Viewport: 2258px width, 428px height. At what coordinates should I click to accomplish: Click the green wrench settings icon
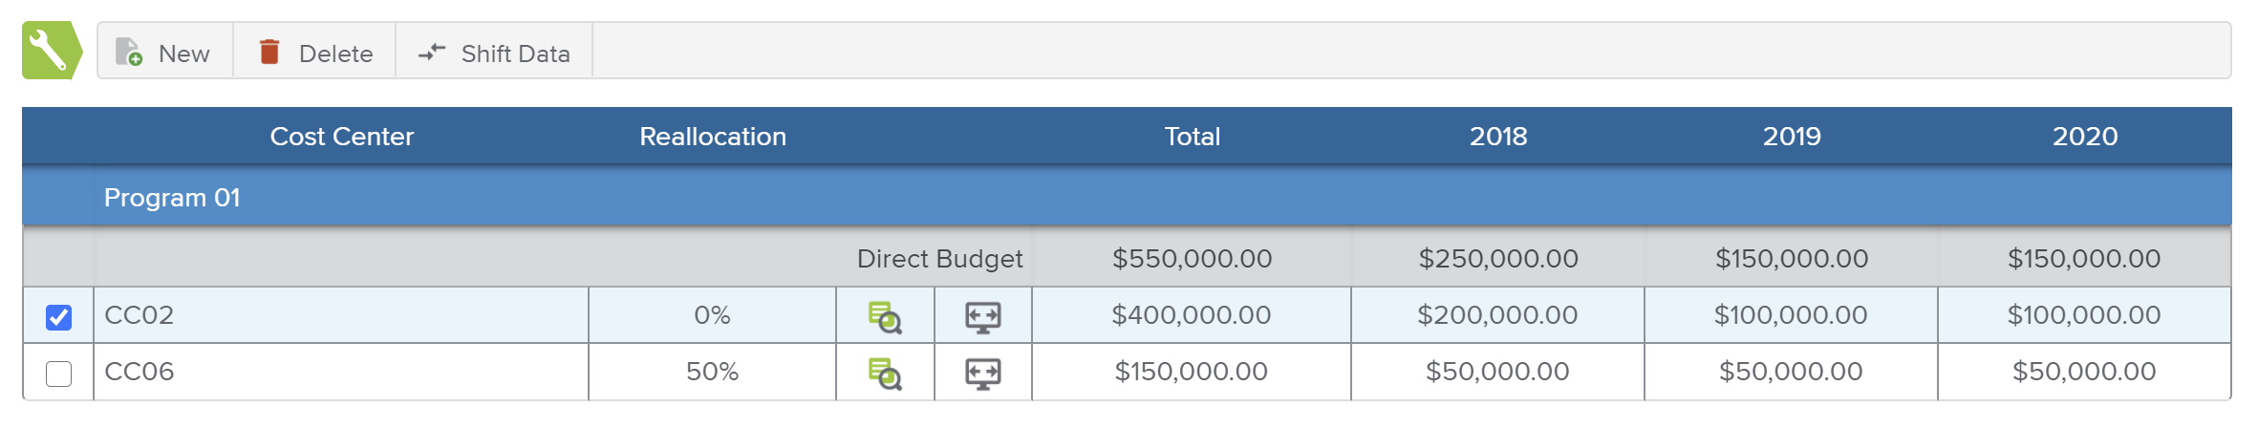pyautogui.click(x=50, y=51)
